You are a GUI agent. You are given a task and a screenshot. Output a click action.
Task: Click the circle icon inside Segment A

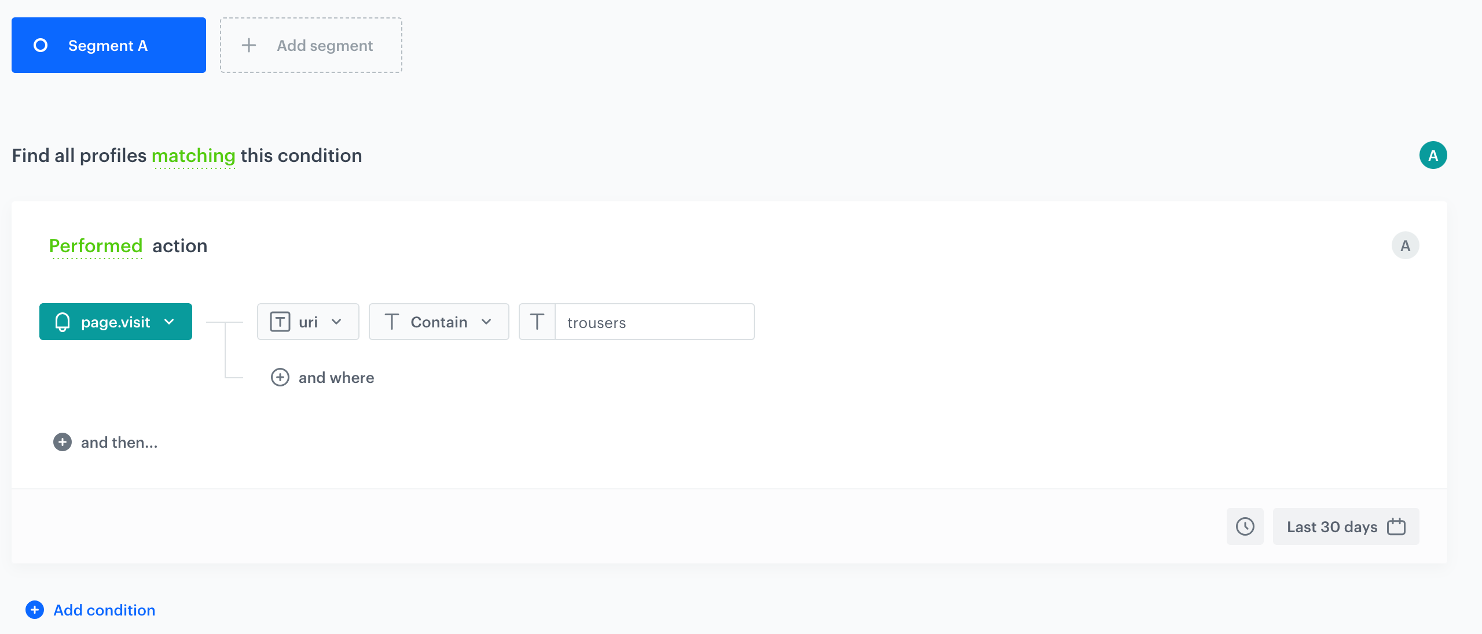click(x=41, y=45)
